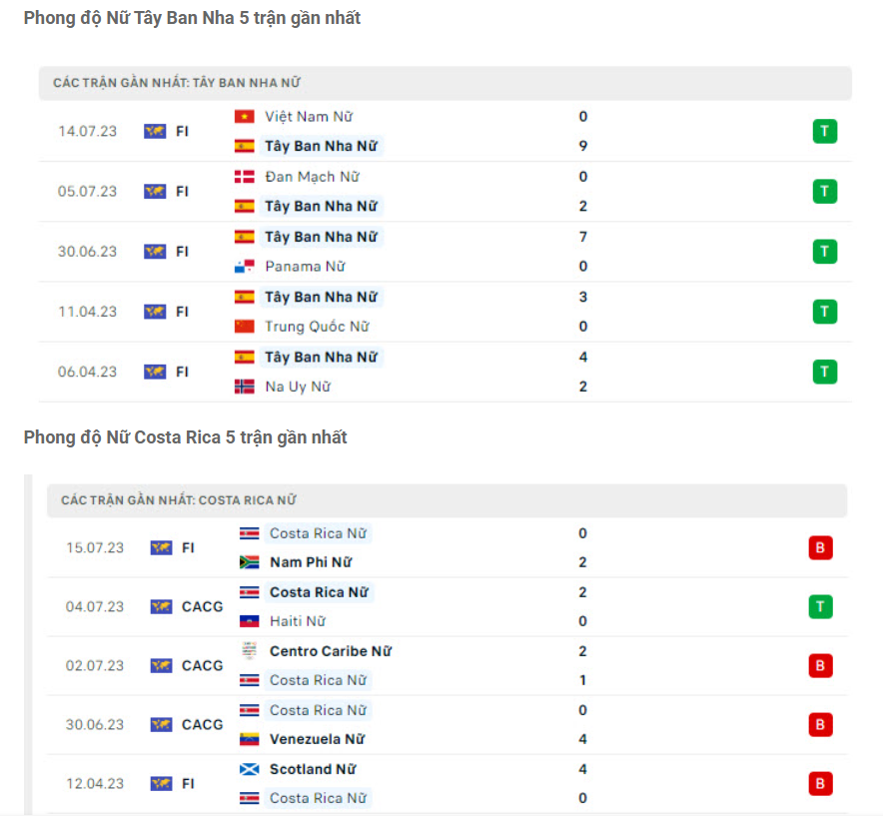Viewport: 883px width, 816px height.
Task: Click the green T result badge for the Na Uy match
Action: [825, 371]
